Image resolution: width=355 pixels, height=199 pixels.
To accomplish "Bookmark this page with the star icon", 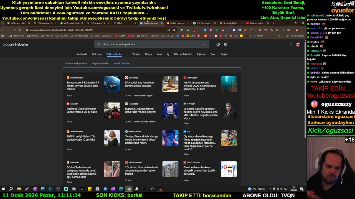I will [x=174, y=30].
